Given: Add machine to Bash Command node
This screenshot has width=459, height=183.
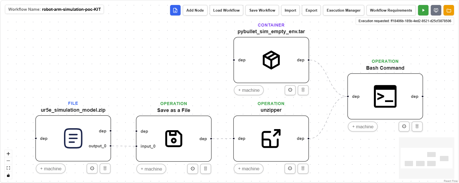Looking at the screenshot, I should pyautogui.click(x=363, y=127).
